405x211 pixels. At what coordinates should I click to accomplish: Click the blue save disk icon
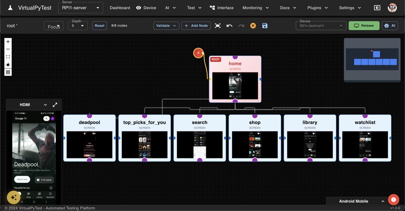pyautogui.click(x=265, y=26)
